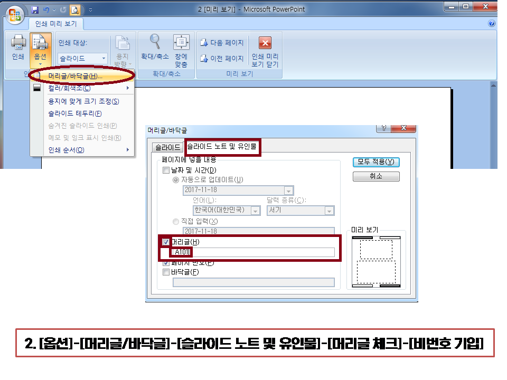Click the Save icon in quick access toolbar
The height and width of the screenshot is (380, 507).
(35, 9)
